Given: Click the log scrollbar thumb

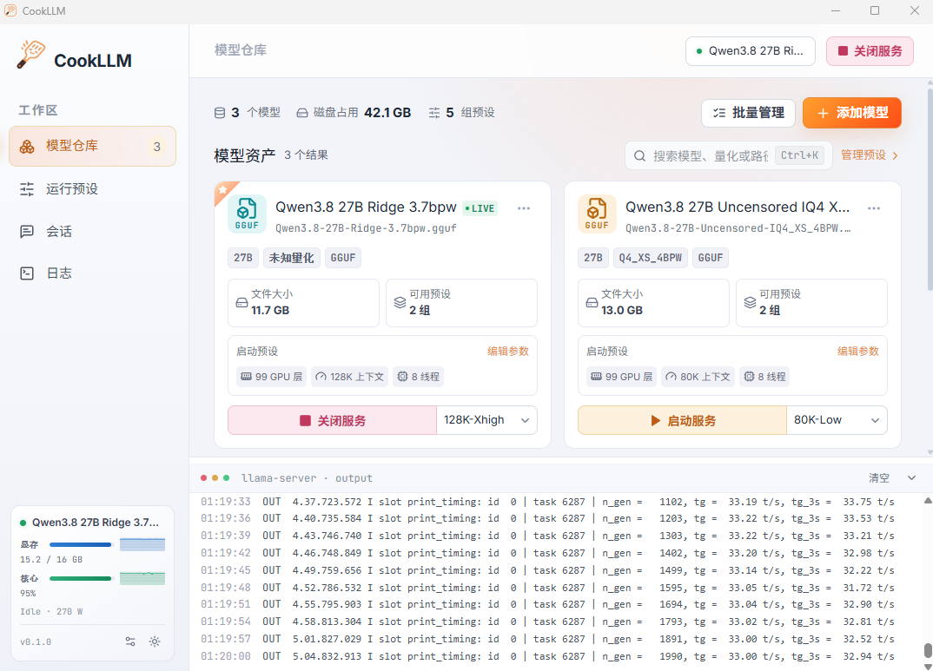Looking at the screenshot, I should pos(928,650).
